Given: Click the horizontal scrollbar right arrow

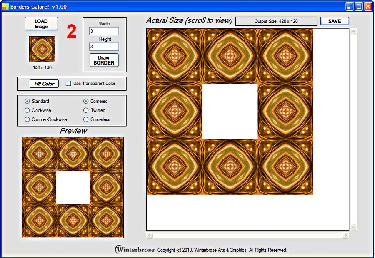Looking at the screenshot, I should pyautogui.click(x=345, y=235).
